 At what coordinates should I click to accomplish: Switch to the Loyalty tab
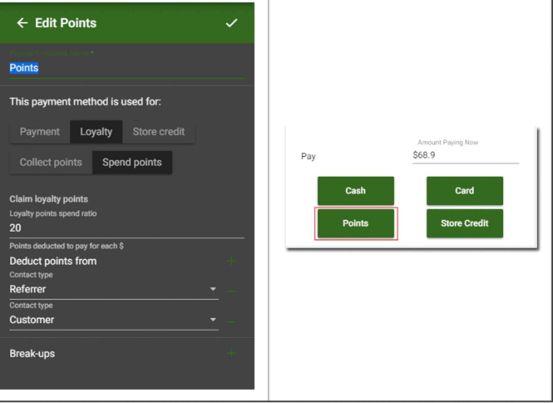point(96,132)
